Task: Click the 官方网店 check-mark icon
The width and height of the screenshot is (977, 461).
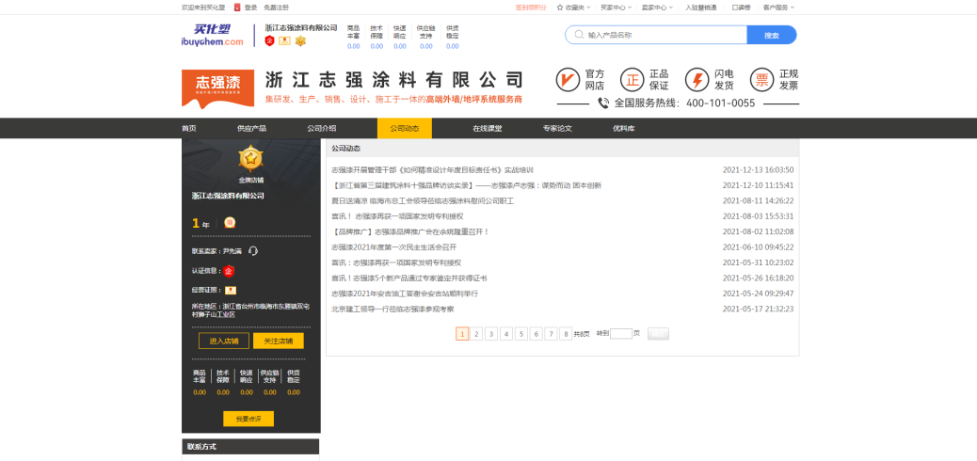Action: [568, 80]
